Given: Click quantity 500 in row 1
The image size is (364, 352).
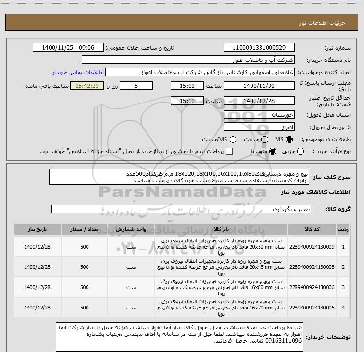Looking at the screenshot, I should 85,247.
